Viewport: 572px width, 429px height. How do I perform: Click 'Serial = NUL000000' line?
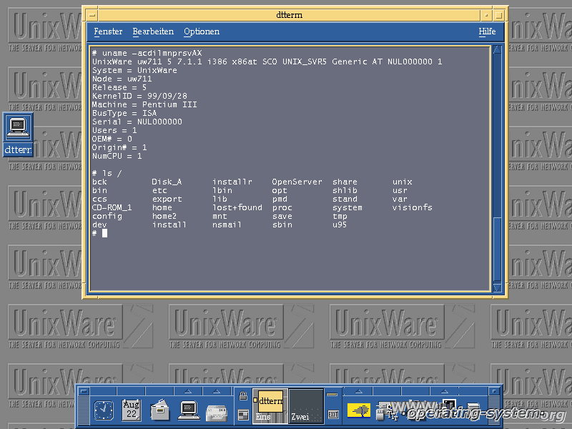137,122
